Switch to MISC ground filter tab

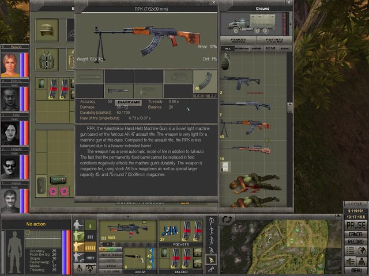(285, 48)
